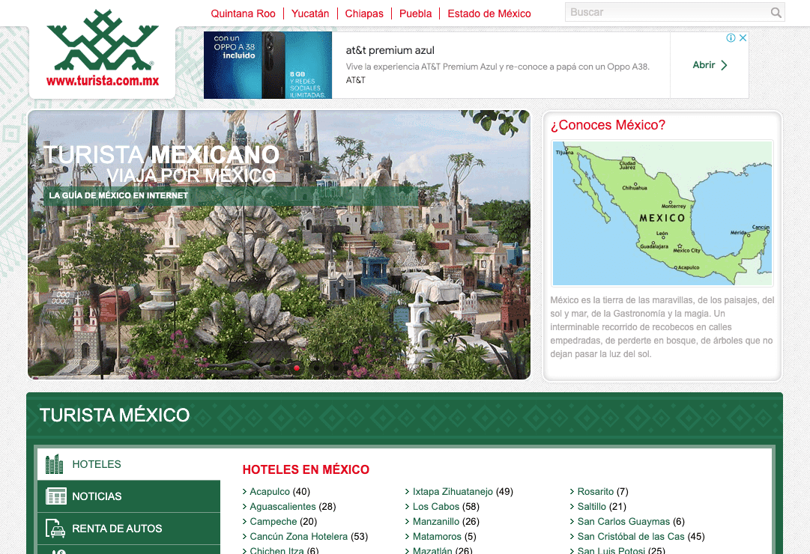Select Yucatán from the top navigation
This screenshot has height=554, width=810.
point(311,13)
